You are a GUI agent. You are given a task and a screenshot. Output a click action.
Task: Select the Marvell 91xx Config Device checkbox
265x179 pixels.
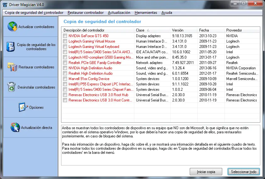click(65, 79)
